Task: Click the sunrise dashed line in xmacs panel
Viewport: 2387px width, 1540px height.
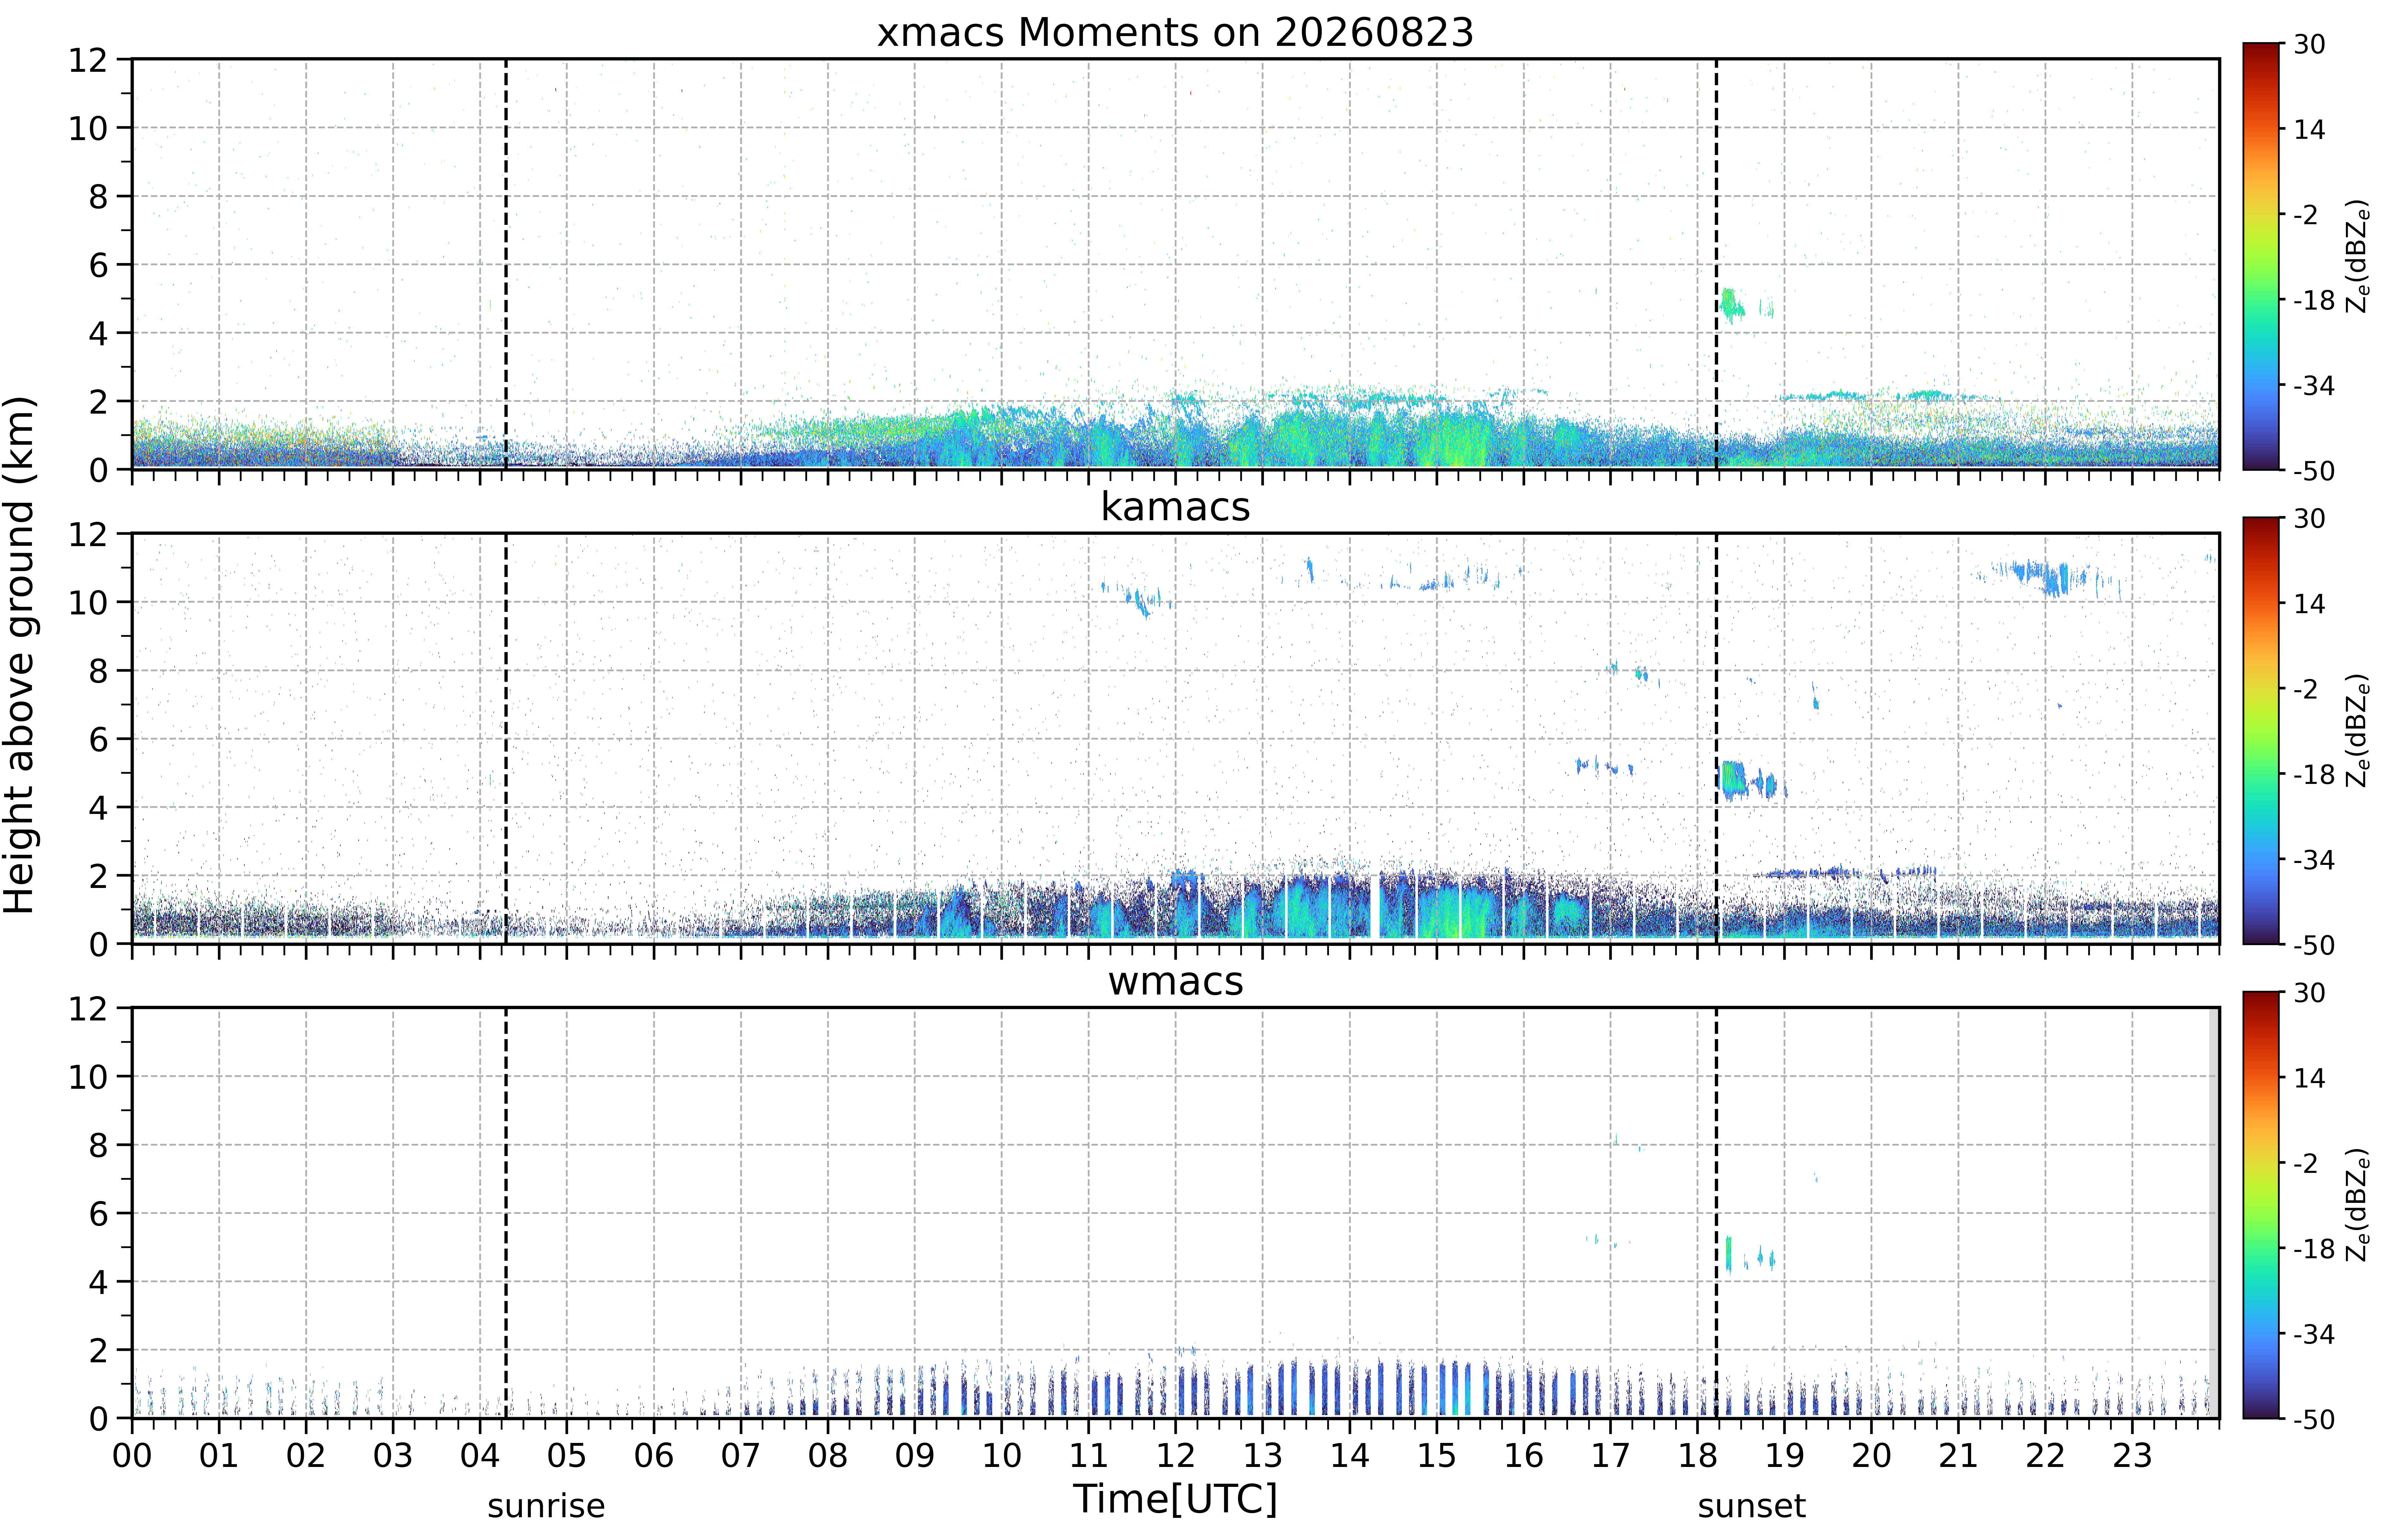Action: [506, 264]
